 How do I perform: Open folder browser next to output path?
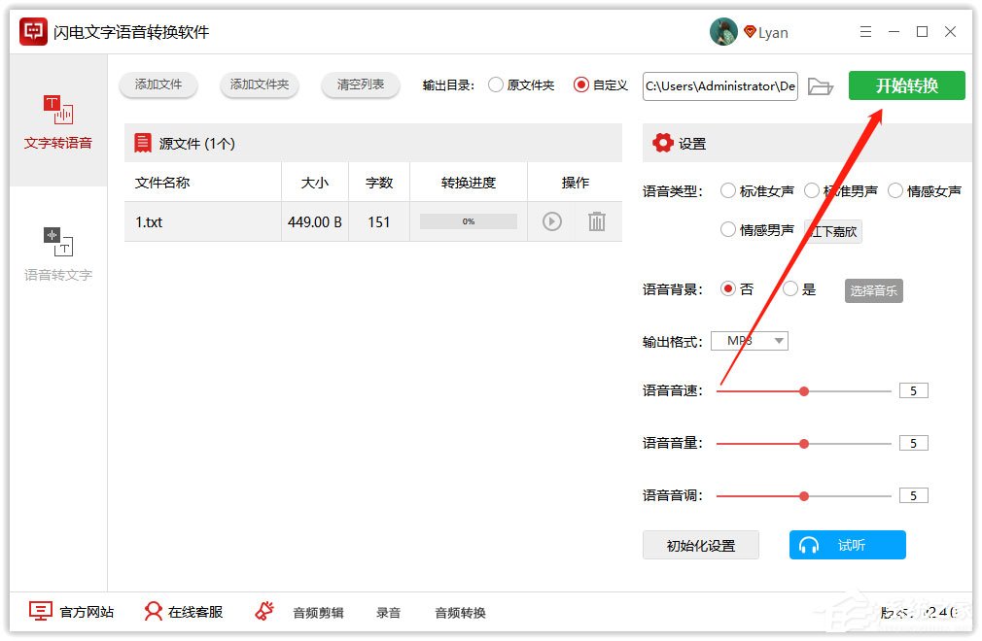822,85
